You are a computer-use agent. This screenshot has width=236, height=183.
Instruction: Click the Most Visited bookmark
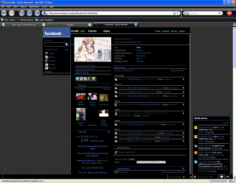(8, 20)
